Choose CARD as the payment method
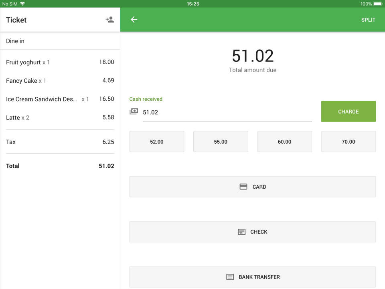Viewport: 385px width, 289px height. pyautogui.click(x=252, y=186)
